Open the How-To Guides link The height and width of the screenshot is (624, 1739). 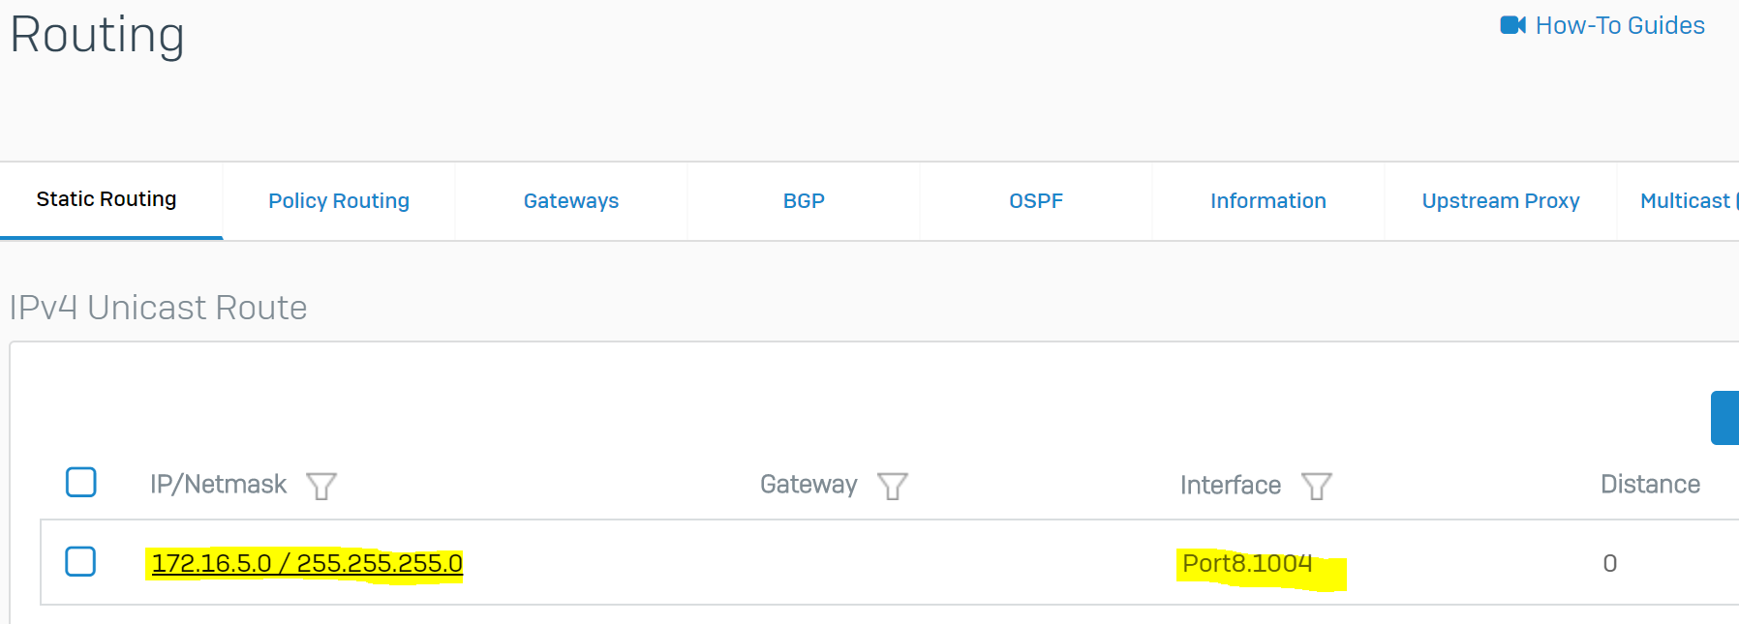1620,26
